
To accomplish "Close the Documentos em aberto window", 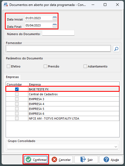I will [x=117, y=5].
